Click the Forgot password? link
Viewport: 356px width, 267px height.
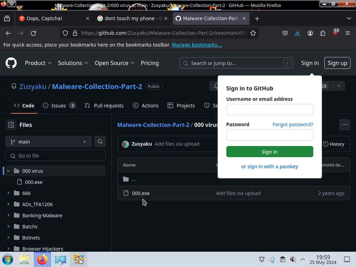click(293, 124)
